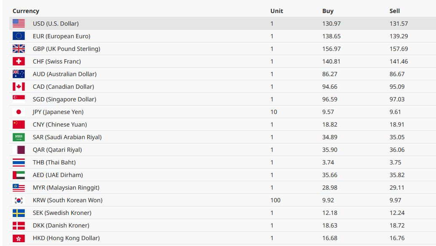
Task: Click the Buy column header
Action: click(x=328, y=11)
